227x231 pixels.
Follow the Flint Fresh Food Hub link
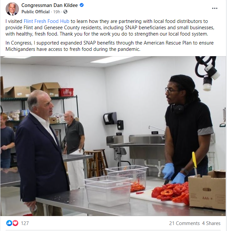[x=46, y=21]
